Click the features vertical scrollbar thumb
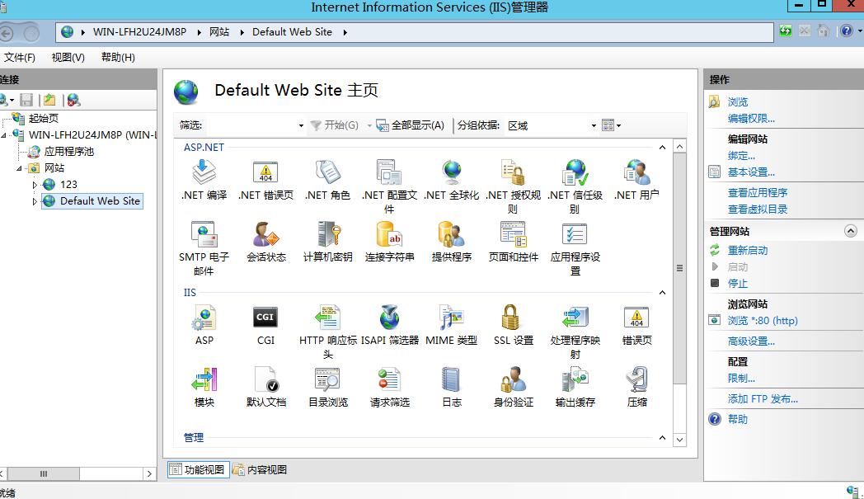This screenshot has width=864, height=499. (679, 268)
